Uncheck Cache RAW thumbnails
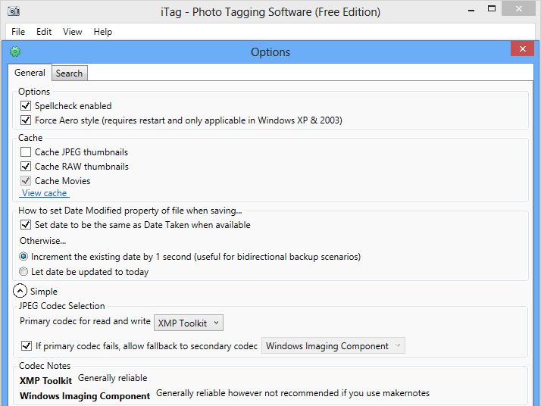Viewport: 541px width, 406px height. (27, 167)
